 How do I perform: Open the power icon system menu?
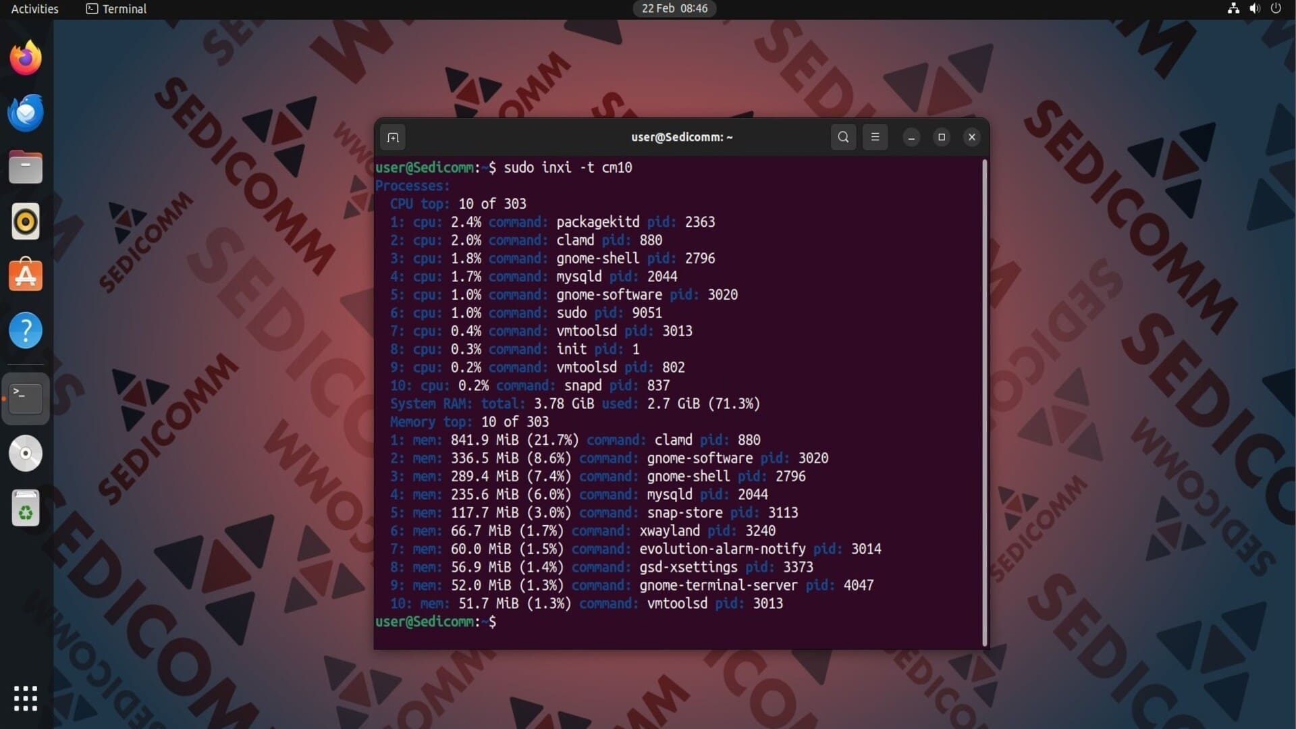[x=1276, y=9]
